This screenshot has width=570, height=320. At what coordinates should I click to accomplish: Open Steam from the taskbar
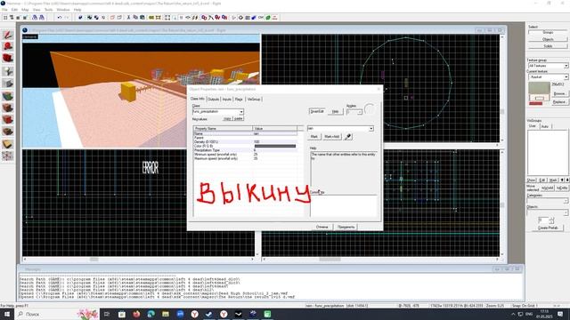click(x=209, y=314)
